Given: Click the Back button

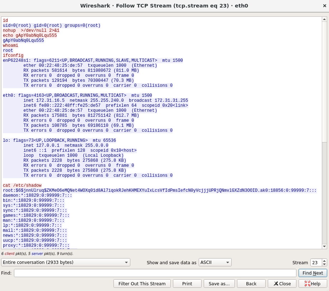Looking at the screenshot, I should coord(251,284).
